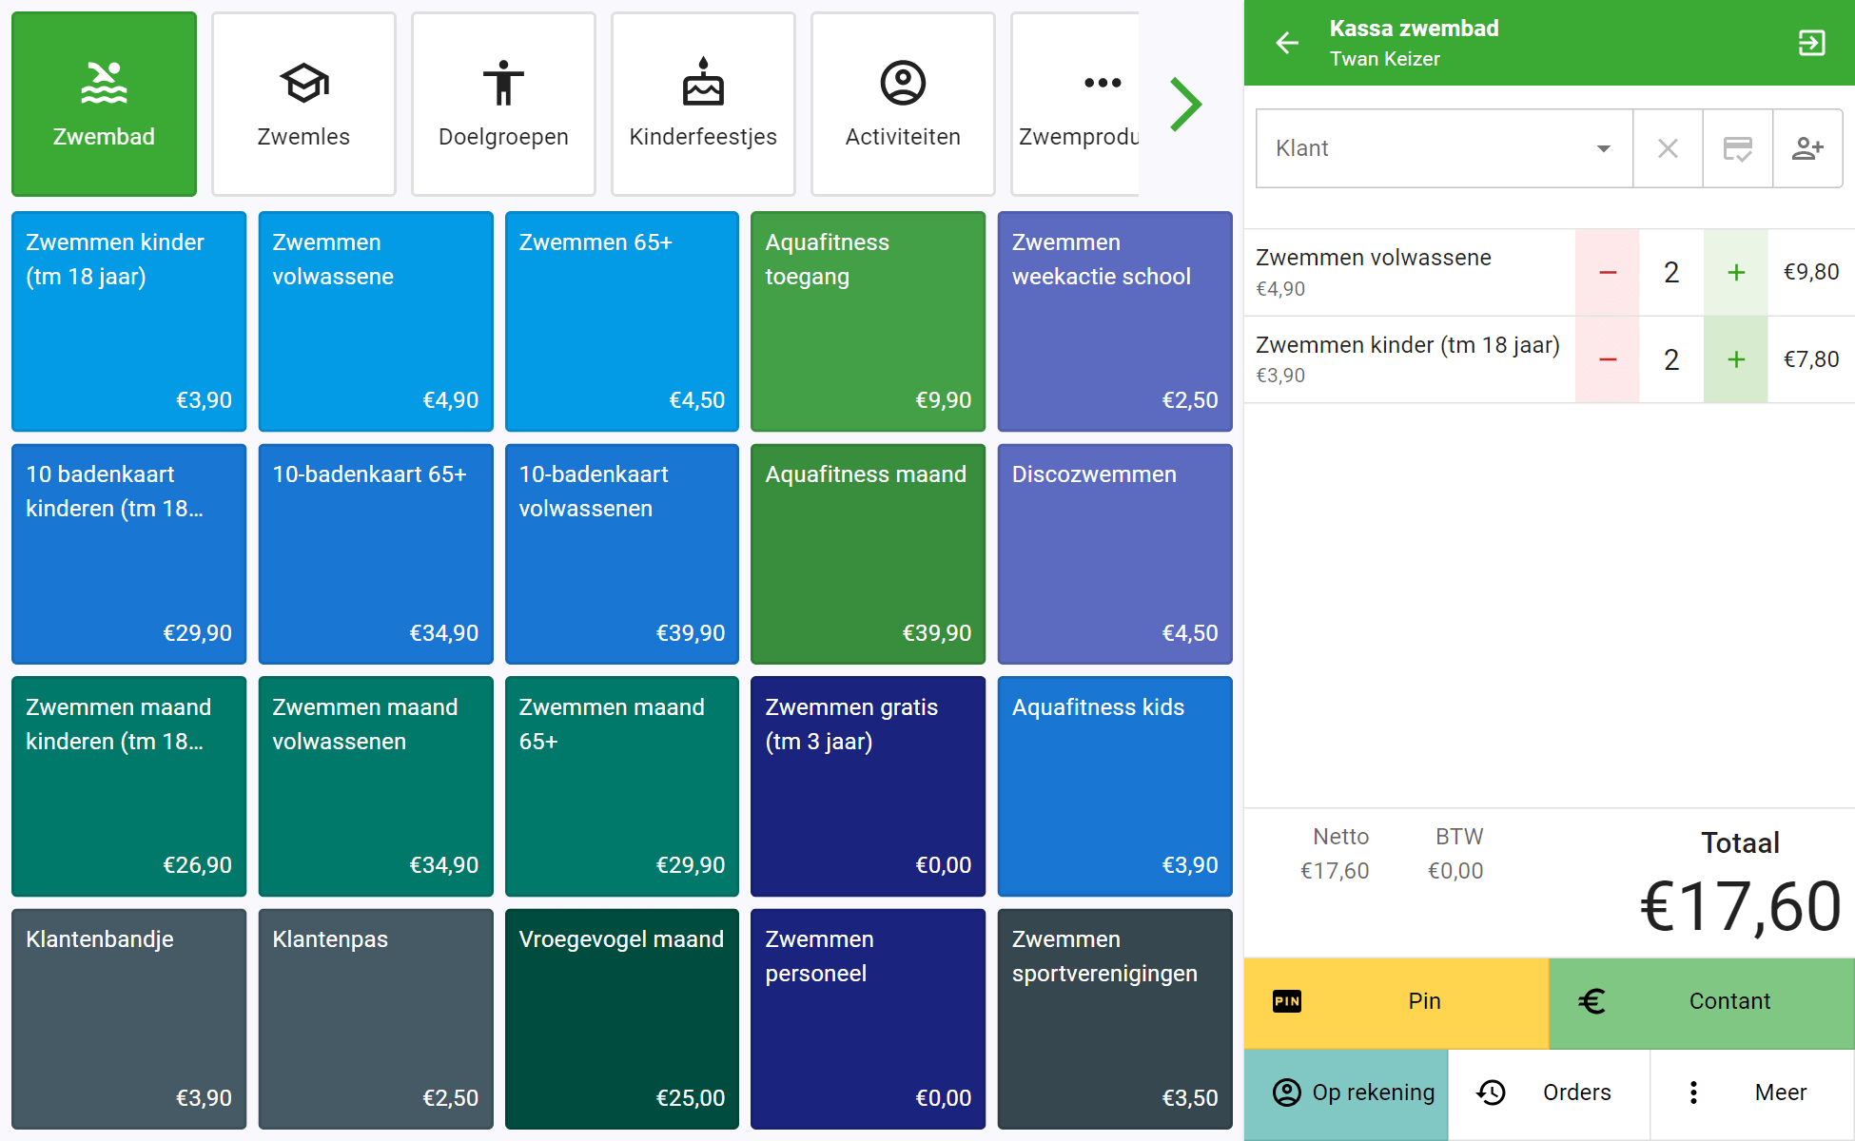
Task: Increase Zwemmen kinder quantity
Action: 1736,359
